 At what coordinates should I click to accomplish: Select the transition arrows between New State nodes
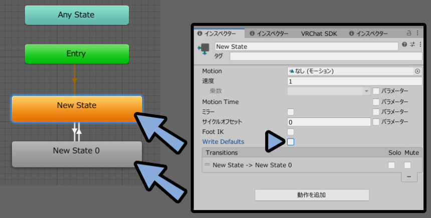tap(77, 132)
